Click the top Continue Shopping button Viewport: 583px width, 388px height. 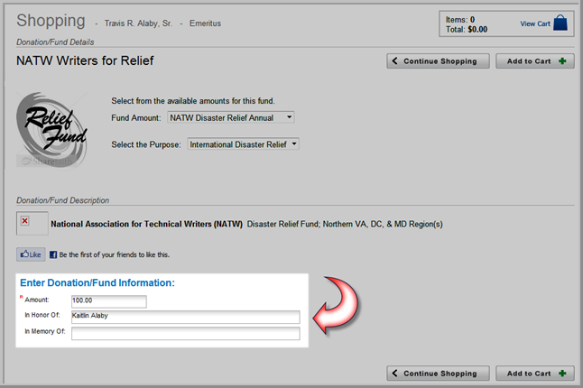click(x=438, y=61)
